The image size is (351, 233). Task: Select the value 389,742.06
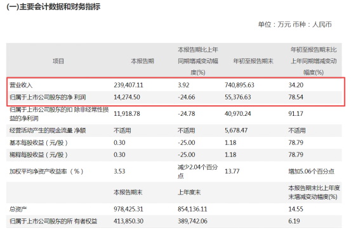[192, 221]
